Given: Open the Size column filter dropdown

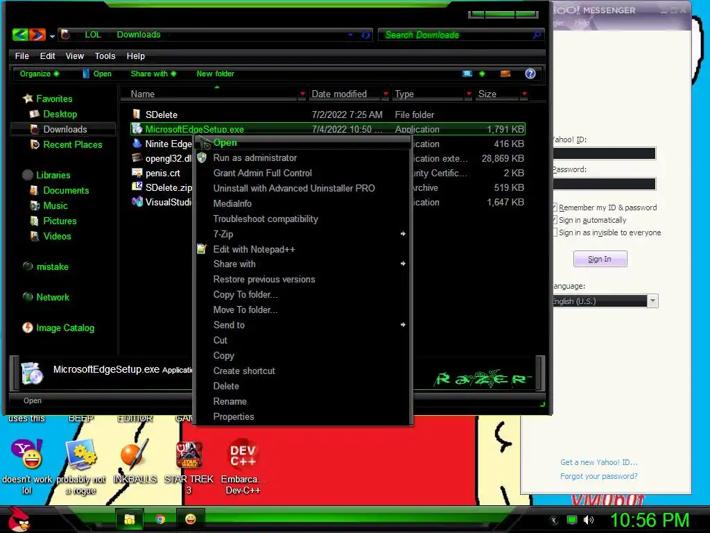Looking at the screenshot, I should pos(524,94).
